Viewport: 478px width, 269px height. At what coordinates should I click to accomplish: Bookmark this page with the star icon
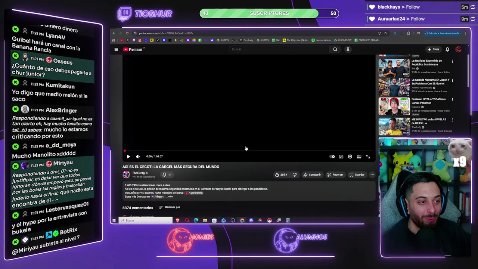click(x=385, y=33)
